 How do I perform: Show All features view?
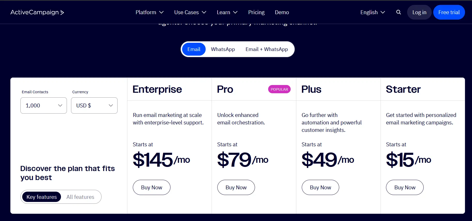pos(80,197)
